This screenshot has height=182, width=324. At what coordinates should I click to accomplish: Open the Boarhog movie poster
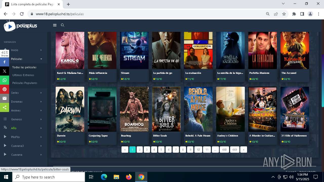tap(134, 109)
